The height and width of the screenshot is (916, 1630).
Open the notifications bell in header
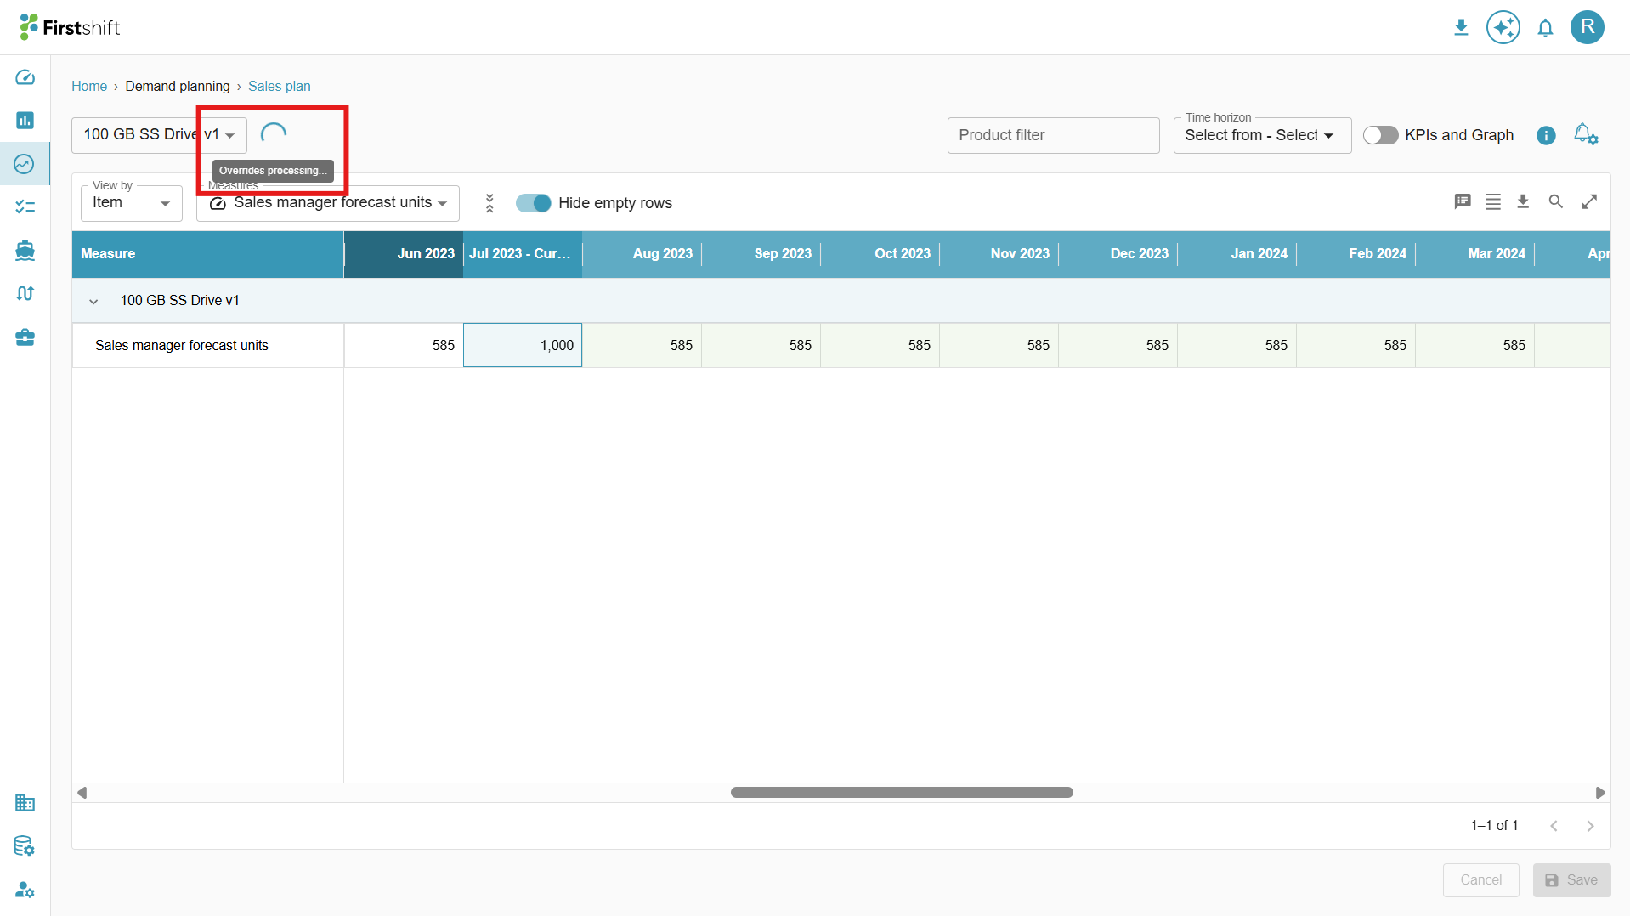coord(1545,28)
